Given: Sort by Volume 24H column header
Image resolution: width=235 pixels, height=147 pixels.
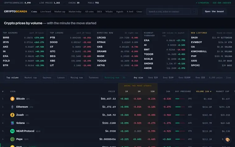Looking at the screenshot, I should pyautogui.click(x=204, y=91).
